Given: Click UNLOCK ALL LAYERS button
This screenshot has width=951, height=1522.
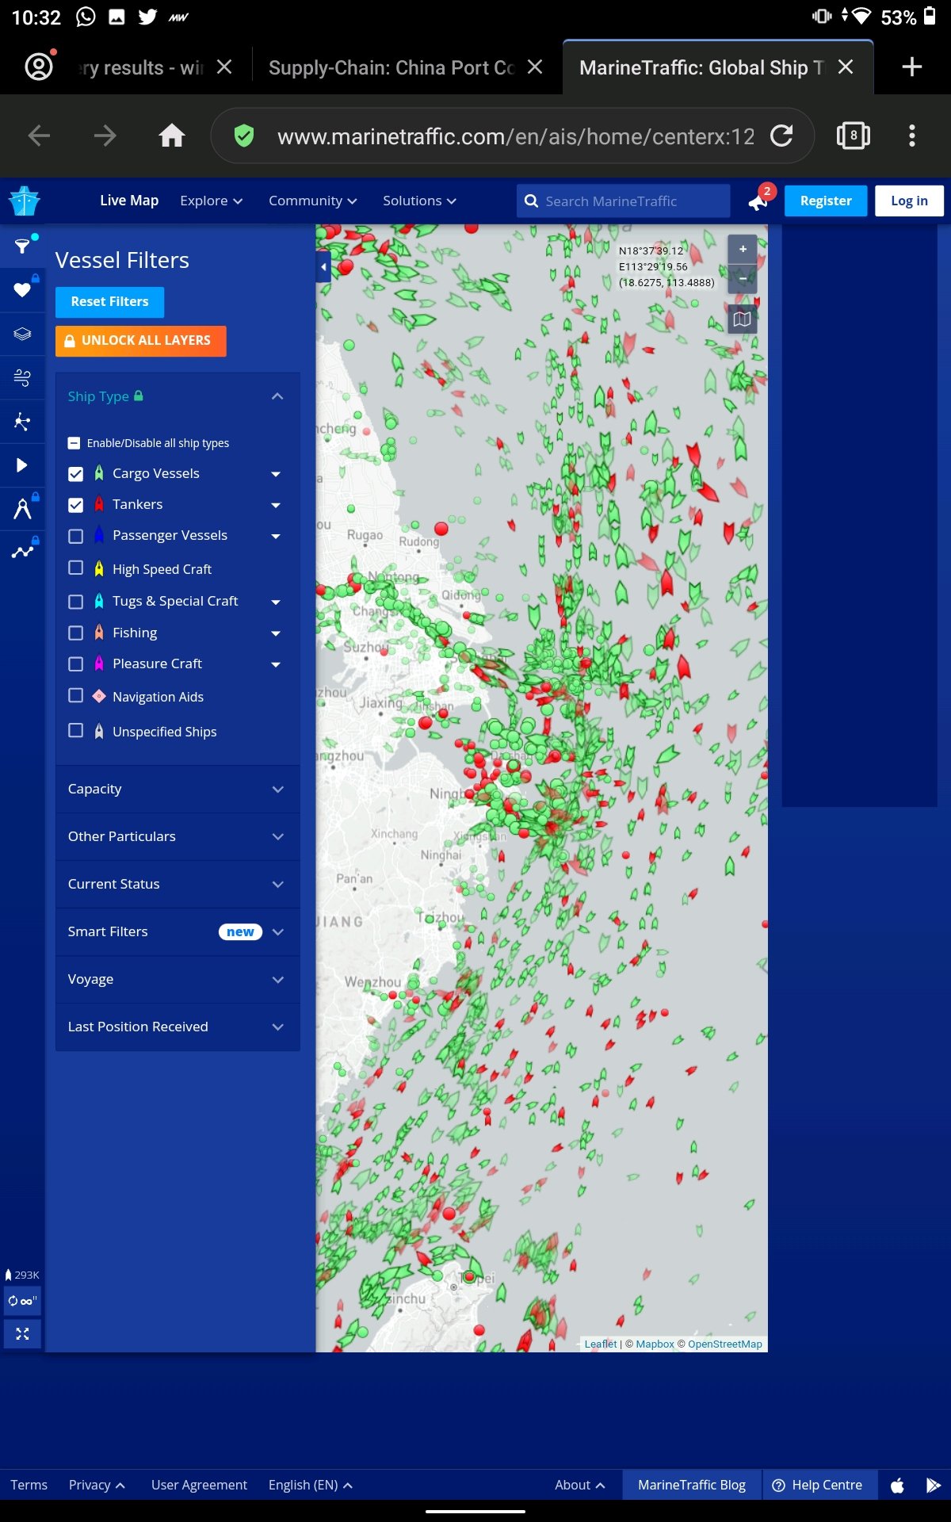Looking at the screenshot, I should [141, 341].
